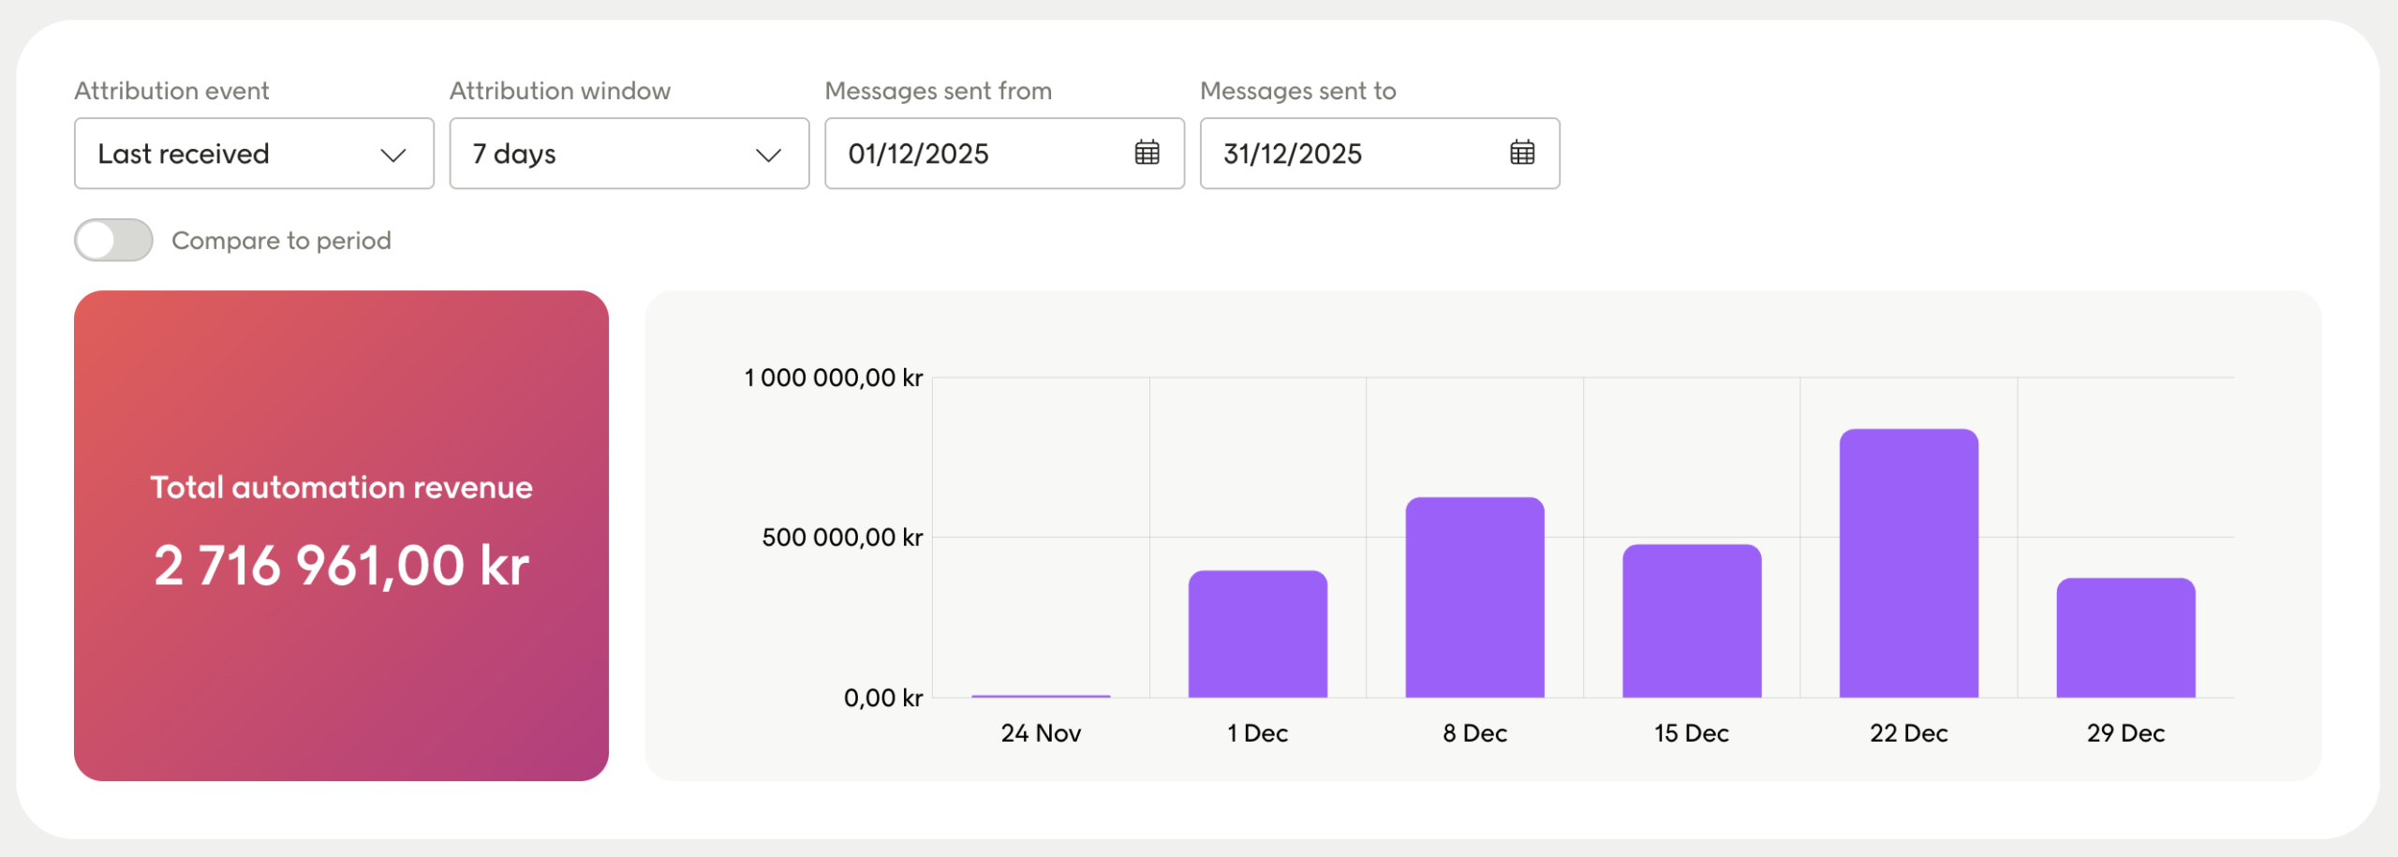Click the Compare to period label
The image size is (2398, 857).
click(x=281, y=241)
